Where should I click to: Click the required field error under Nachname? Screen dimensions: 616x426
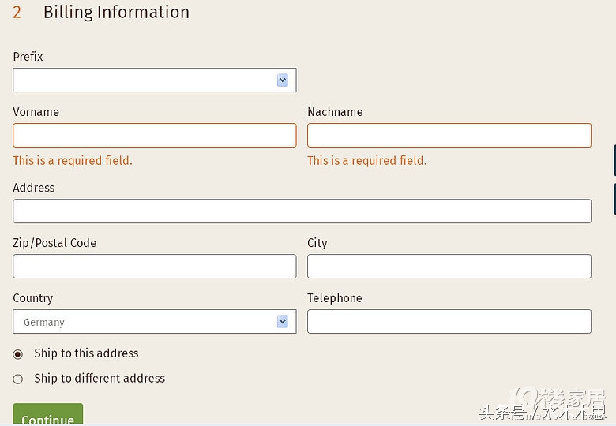[366, 161]
